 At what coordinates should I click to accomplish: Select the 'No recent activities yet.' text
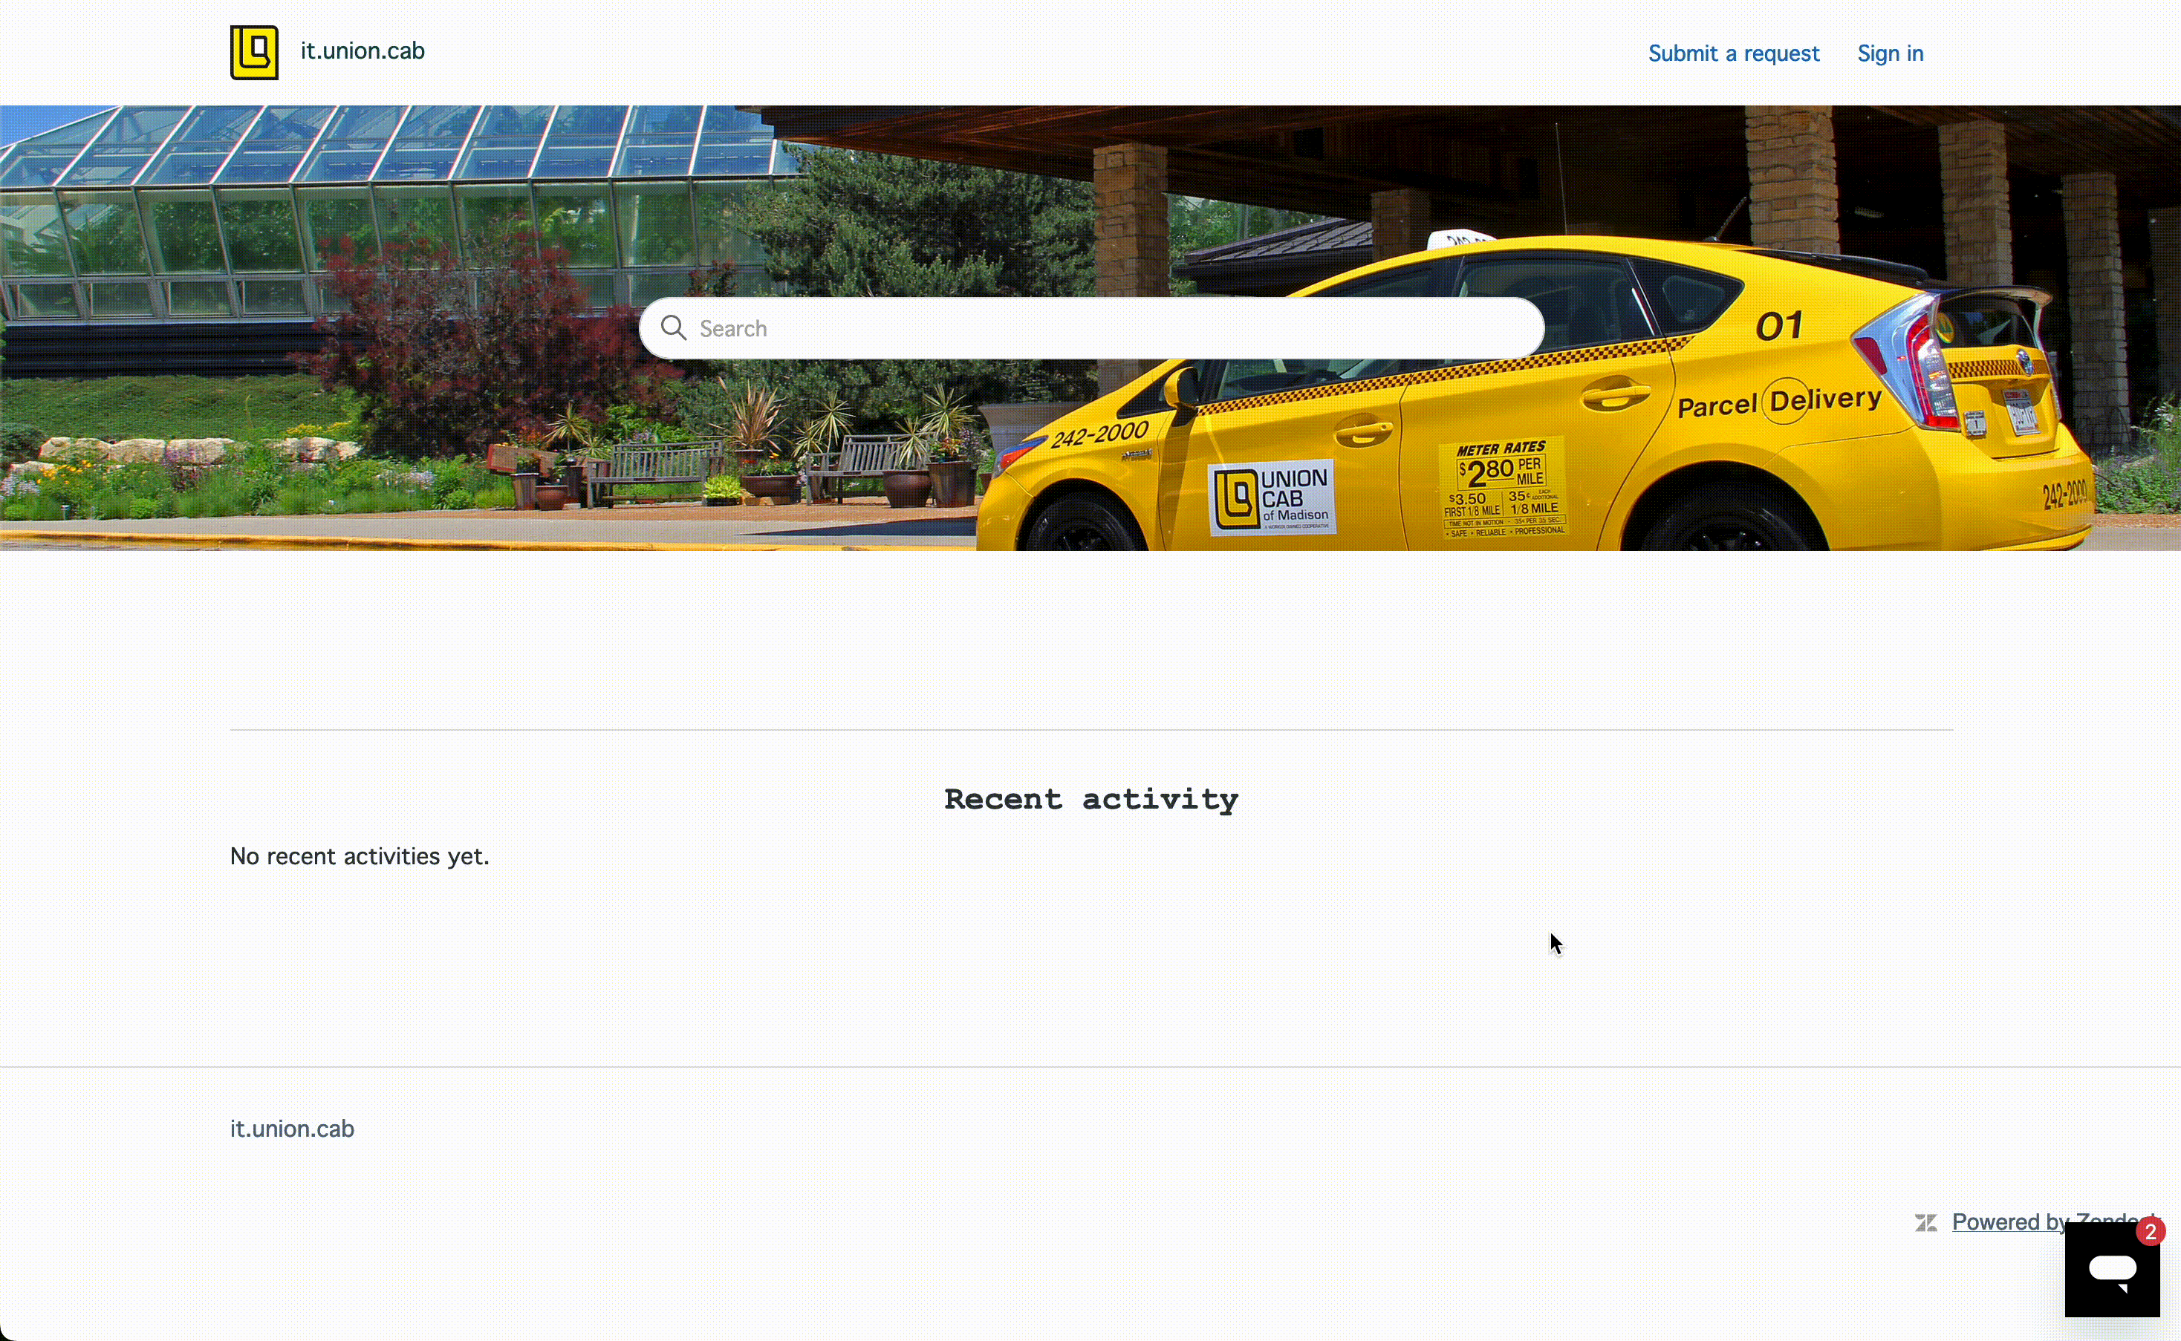point(360,856)
